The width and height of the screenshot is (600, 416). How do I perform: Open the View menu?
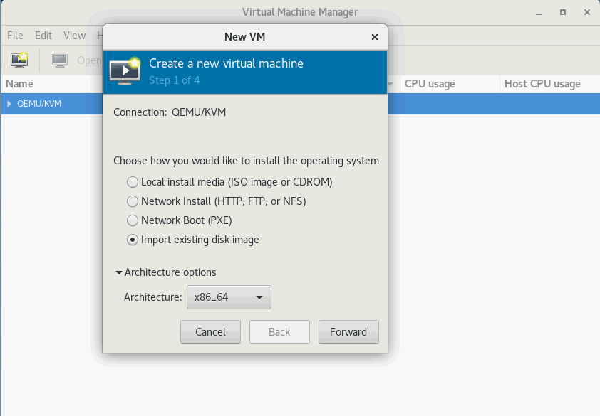(x=74, y=36)
